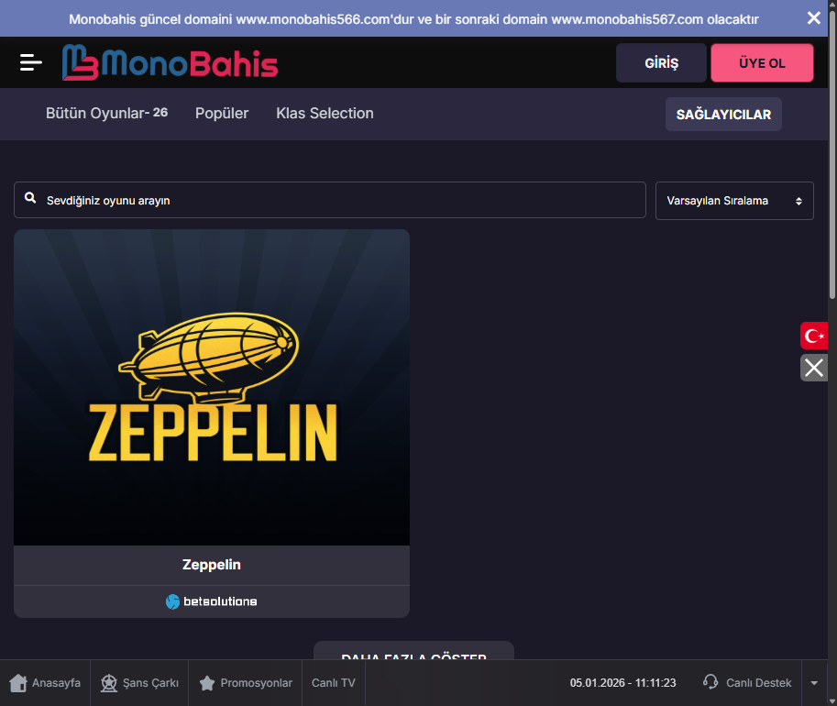837x706 pixels.
Task: Click the betsolutions provider logo
Action: [211, 601]
